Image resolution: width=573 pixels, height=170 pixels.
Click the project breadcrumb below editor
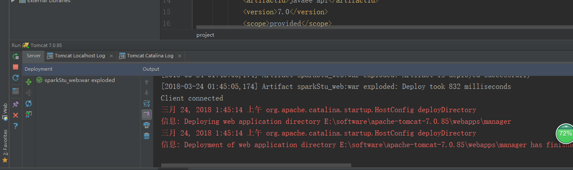click(205, 35)
